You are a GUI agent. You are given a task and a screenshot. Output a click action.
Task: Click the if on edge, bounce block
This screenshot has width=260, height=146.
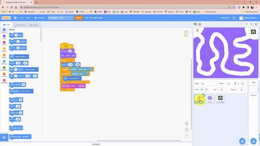coord(16,128)
